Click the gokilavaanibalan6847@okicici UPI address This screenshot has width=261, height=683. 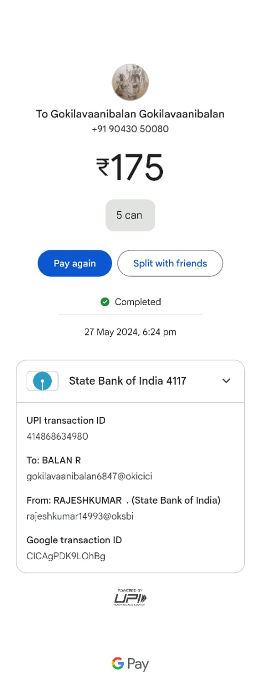pyautogui.click(x=90, y=476)
